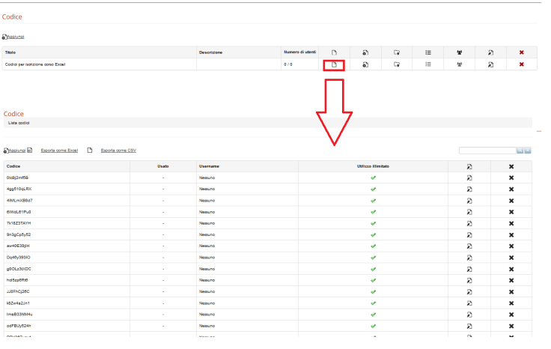Export codes via Esporta come CSV
Viewport: 551px width, 349px height.
click(x=118, y=151)
